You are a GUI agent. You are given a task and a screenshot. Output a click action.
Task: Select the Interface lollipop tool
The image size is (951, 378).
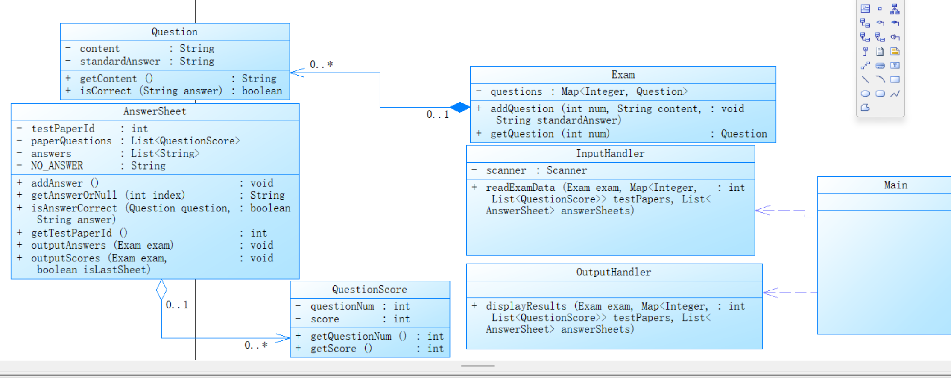click(x=866, y=51)
